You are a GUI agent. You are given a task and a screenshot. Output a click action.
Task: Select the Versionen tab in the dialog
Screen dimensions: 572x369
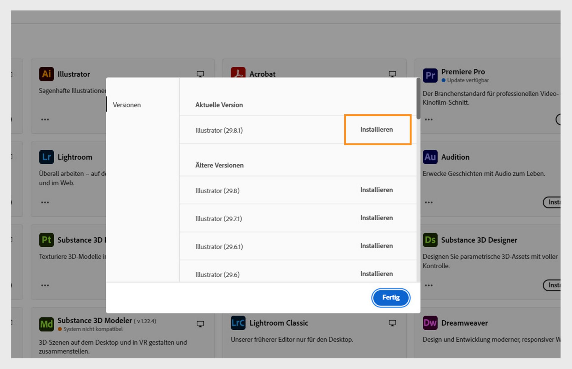[x=126, y=105]
